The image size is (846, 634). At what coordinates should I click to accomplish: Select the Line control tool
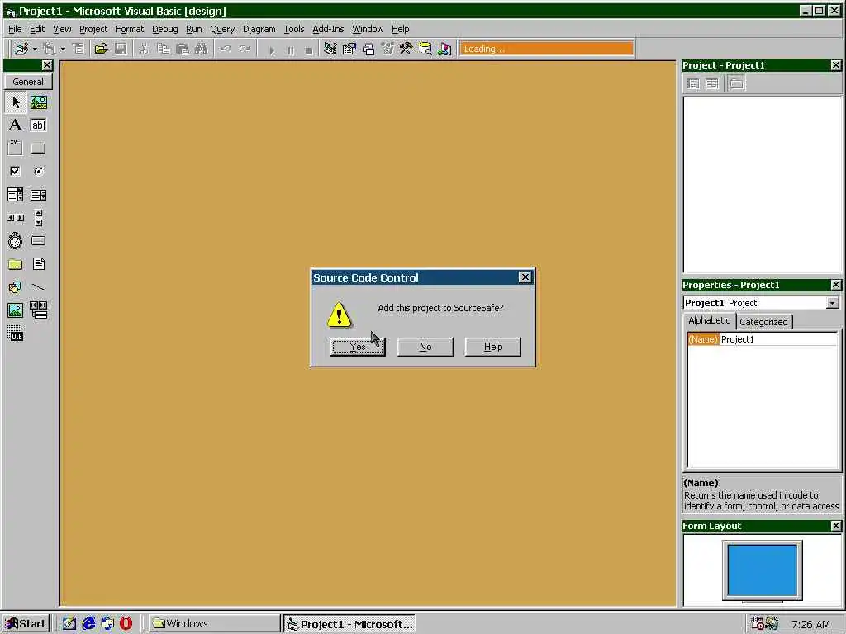click(39, 287)
